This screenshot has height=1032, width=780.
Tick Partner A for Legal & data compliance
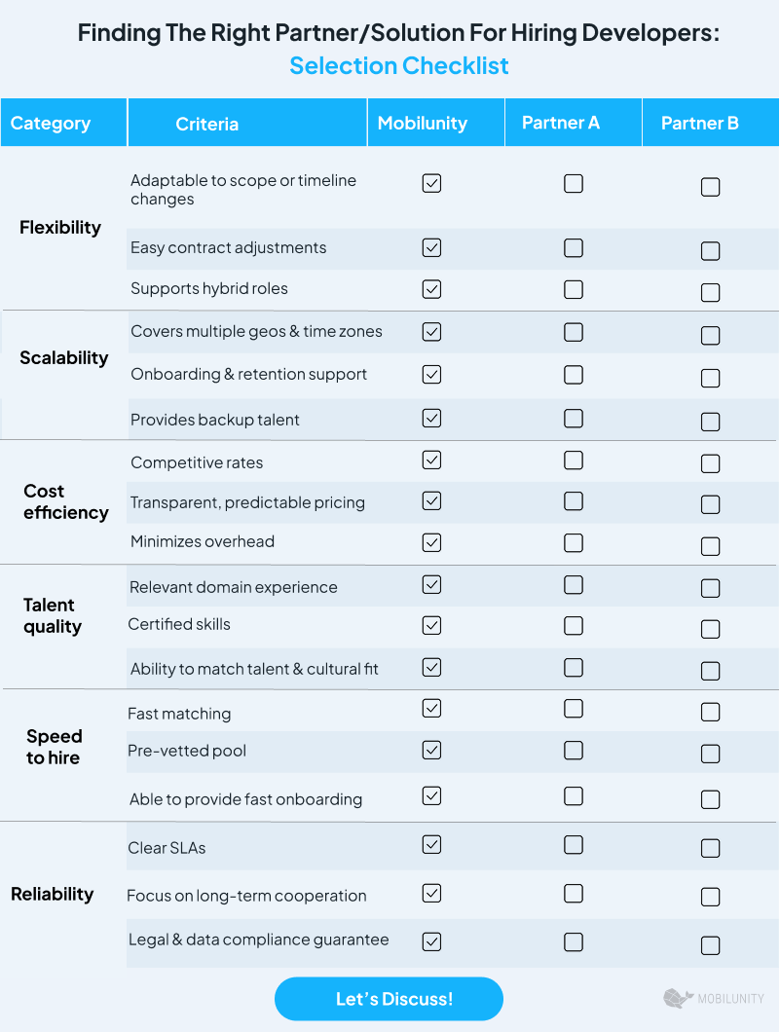click(574, 941)
